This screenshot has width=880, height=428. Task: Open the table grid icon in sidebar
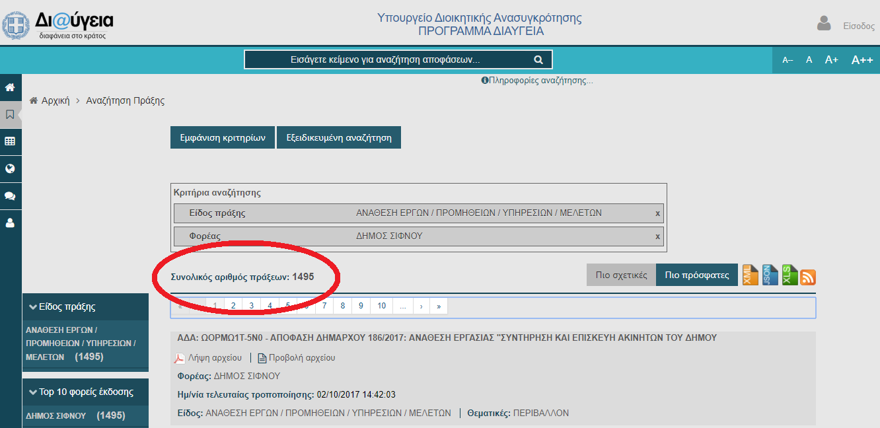coord(10,141)
